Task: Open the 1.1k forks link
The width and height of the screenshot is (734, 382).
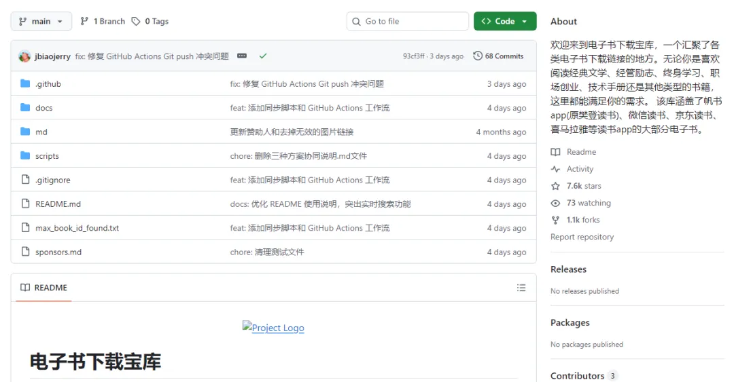Action: pyautogui.click(x=583, y=220)
